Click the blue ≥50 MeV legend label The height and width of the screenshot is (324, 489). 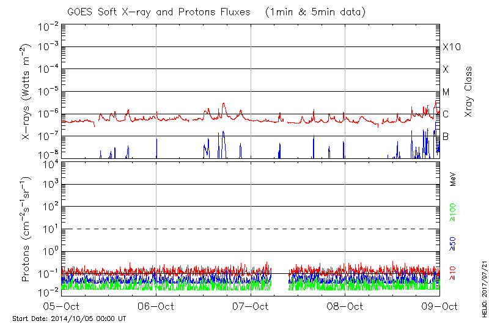coord(453,243)
